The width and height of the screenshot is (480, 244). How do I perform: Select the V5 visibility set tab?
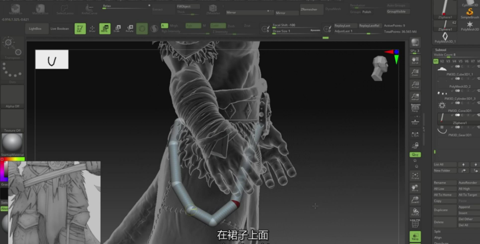pos(460,62)
